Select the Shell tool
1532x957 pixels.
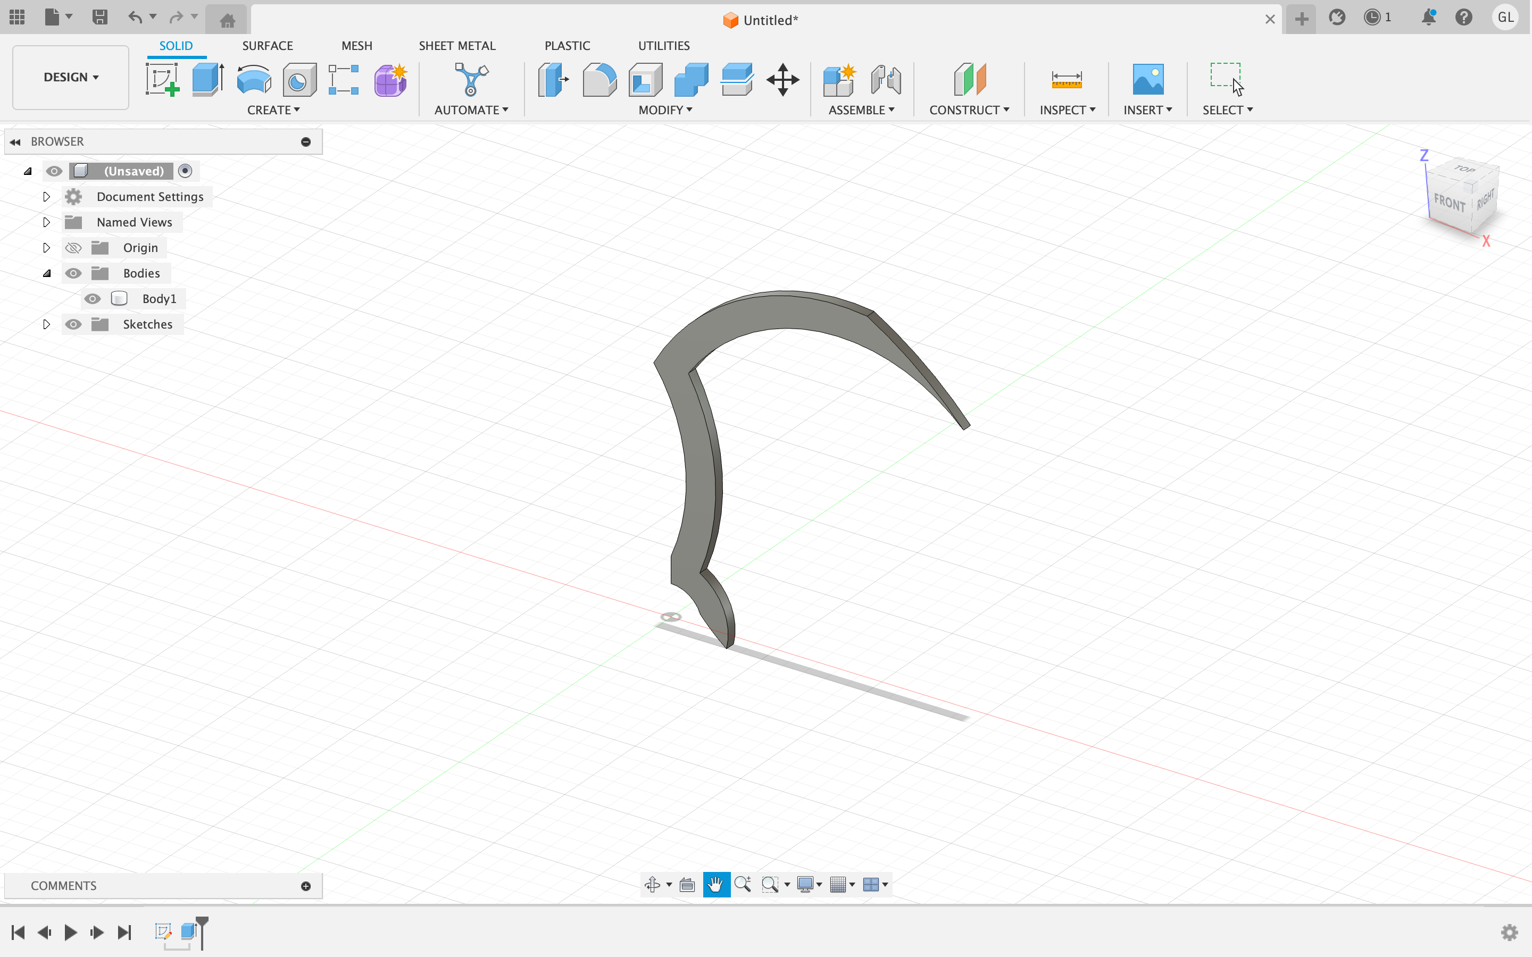click(x=645, y=80)
